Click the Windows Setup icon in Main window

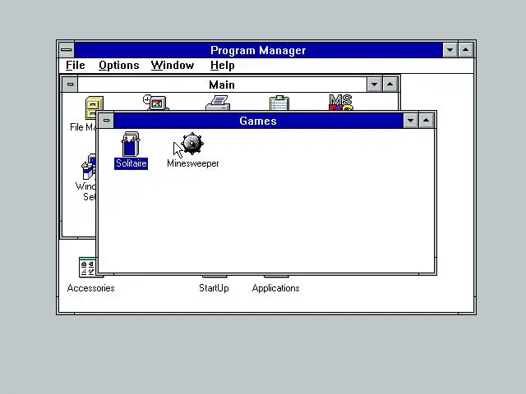click(89, 167)
